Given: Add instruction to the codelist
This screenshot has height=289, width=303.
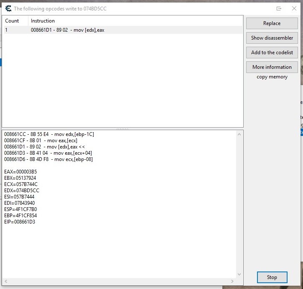Looking at the screenshot, I should point(272,53).
